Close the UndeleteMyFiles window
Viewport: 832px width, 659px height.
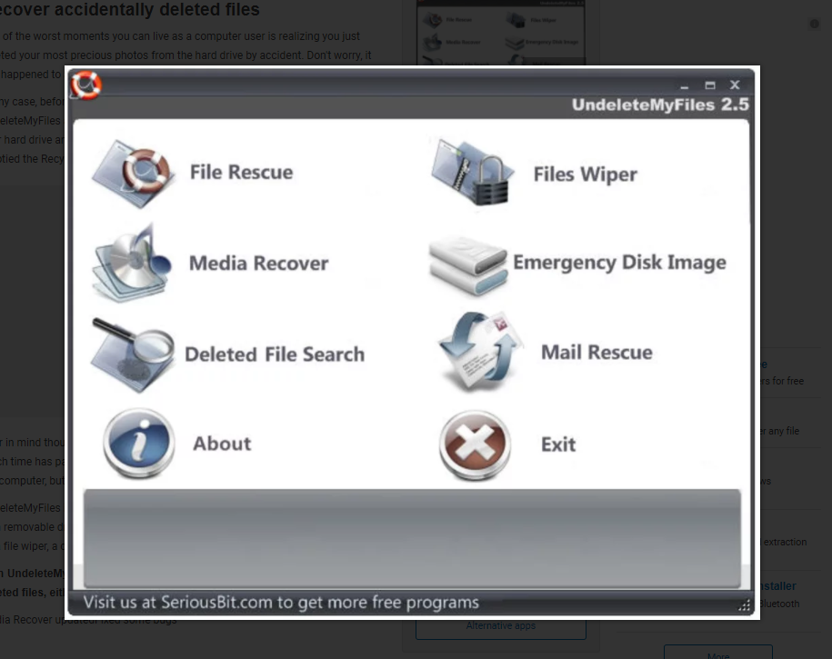click(x=735, y=85)
